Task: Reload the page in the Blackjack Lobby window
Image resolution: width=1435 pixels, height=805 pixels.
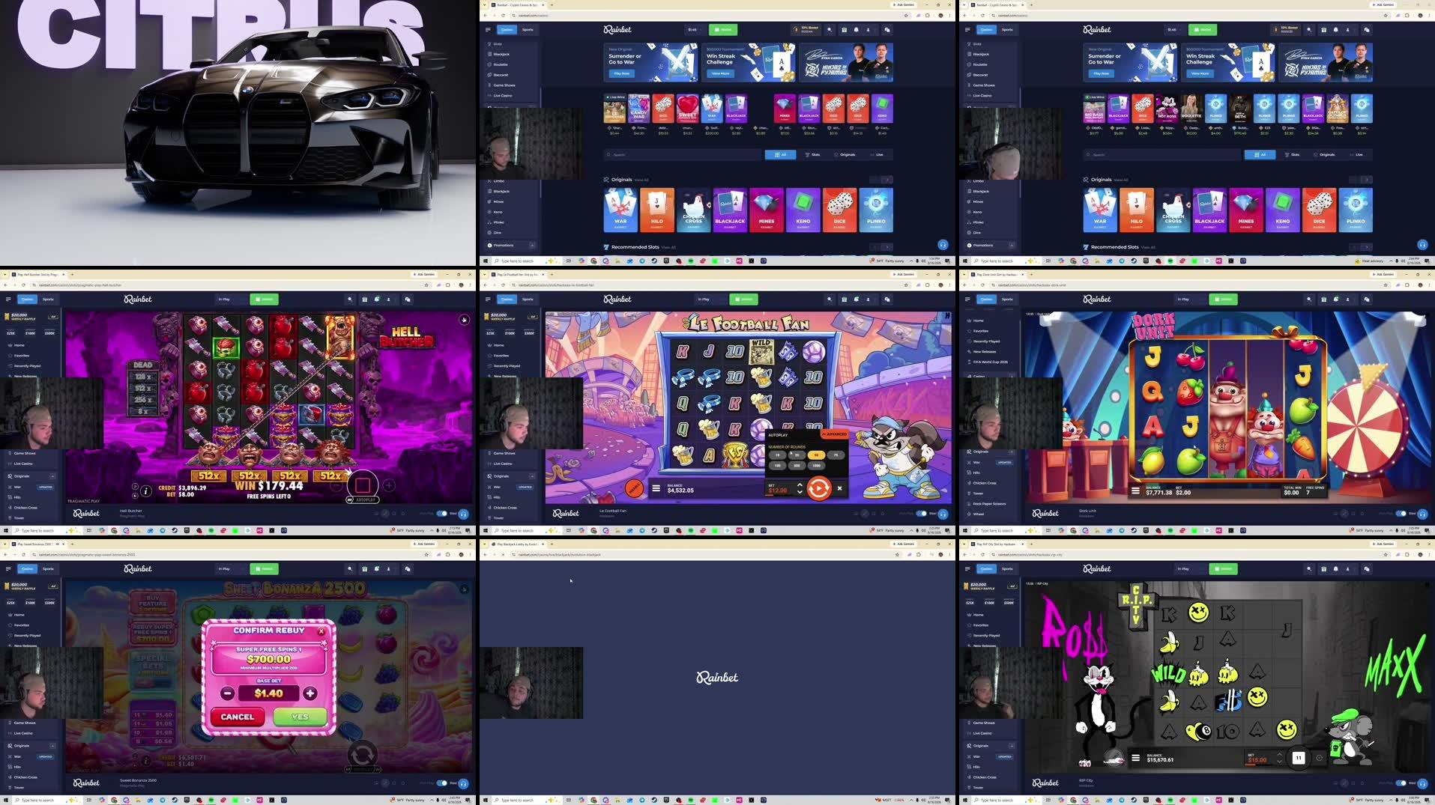Action: pos(503,555)
